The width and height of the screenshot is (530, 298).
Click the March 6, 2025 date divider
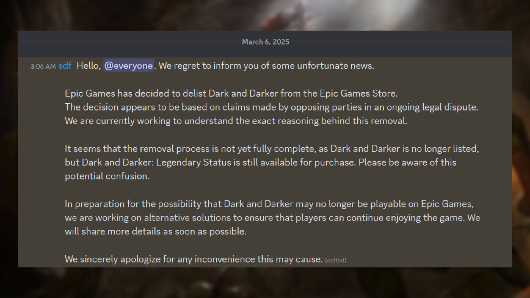(x=265, y=42)
